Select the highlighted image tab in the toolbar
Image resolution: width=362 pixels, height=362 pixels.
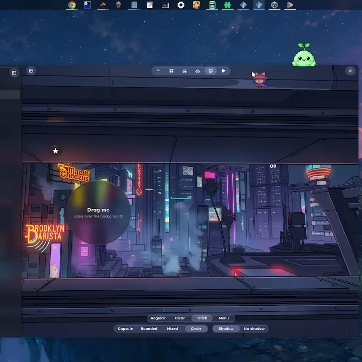click(x=210, y=71)
